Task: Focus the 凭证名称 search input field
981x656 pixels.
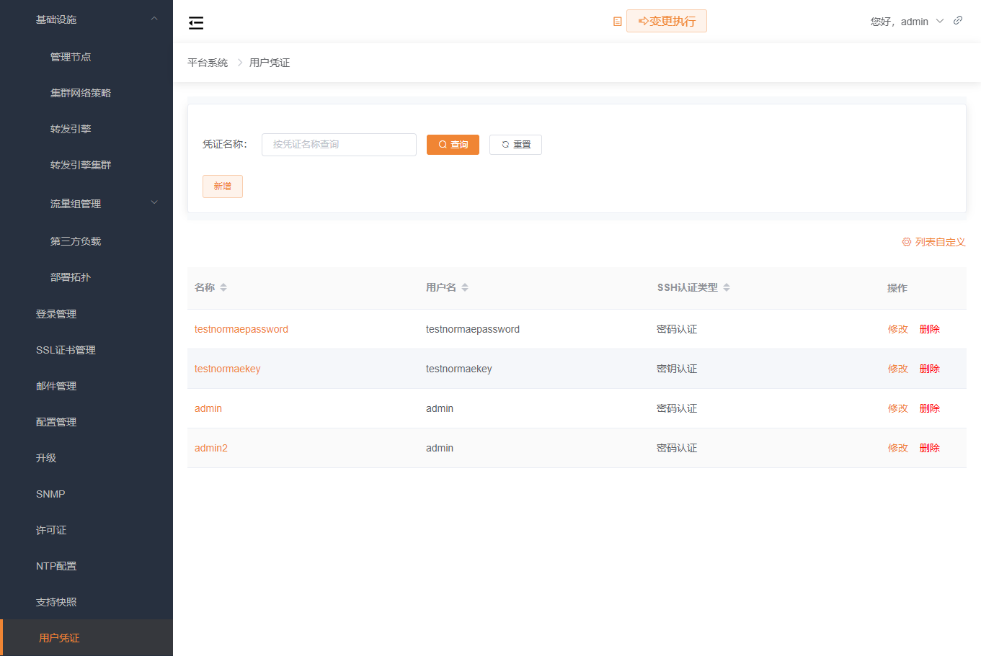Action: [339, 145]
